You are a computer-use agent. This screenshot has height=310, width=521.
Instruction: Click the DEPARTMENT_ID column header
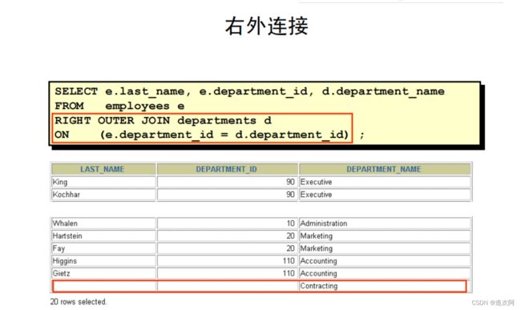pyautogui.click(x=228, y=169)
